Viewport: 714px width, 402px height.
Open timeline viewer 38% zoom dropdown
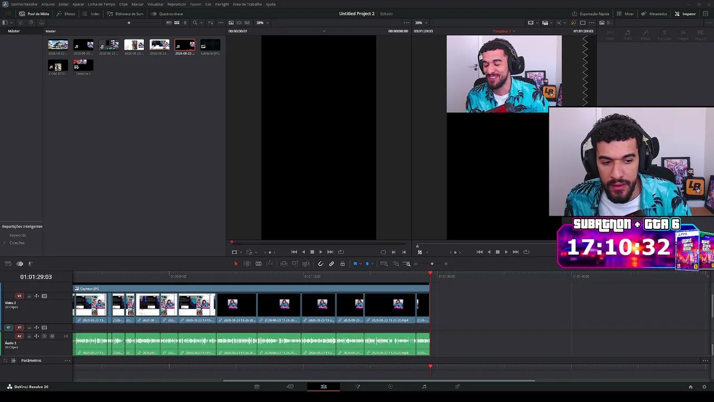[x=421, y=23]
